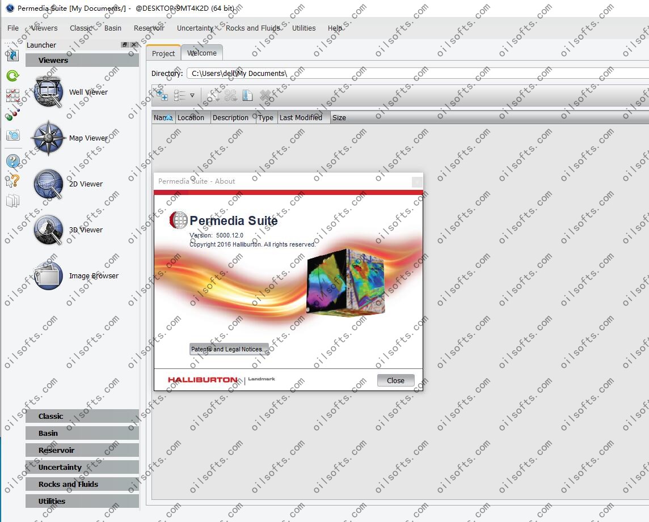Open the Viewers menu

tap(44, 28)
